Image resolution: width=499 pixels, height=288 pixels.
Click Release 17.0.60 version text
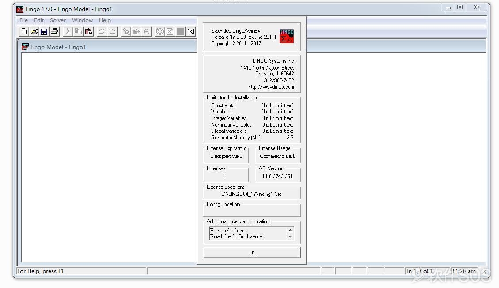(x=244, y=37)
